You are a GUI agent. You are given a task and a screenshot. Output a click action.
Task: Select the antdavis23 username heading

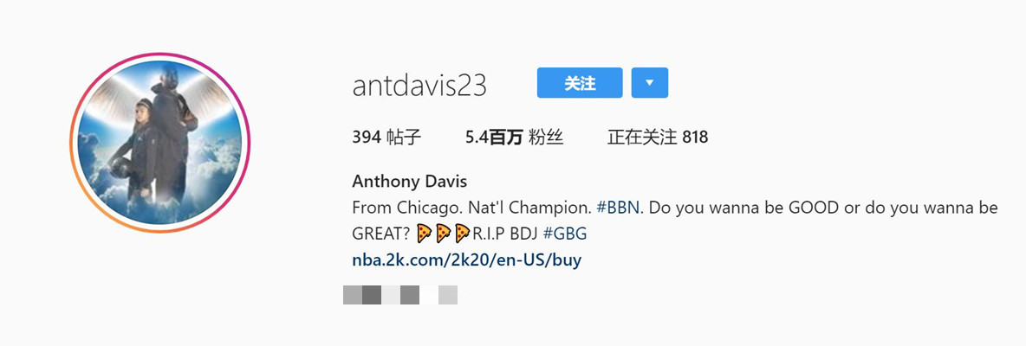click(419, 86)
